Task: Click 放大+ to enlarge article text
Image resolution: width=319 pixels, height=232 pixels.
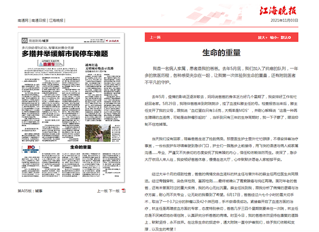Action: coord(262,36)
